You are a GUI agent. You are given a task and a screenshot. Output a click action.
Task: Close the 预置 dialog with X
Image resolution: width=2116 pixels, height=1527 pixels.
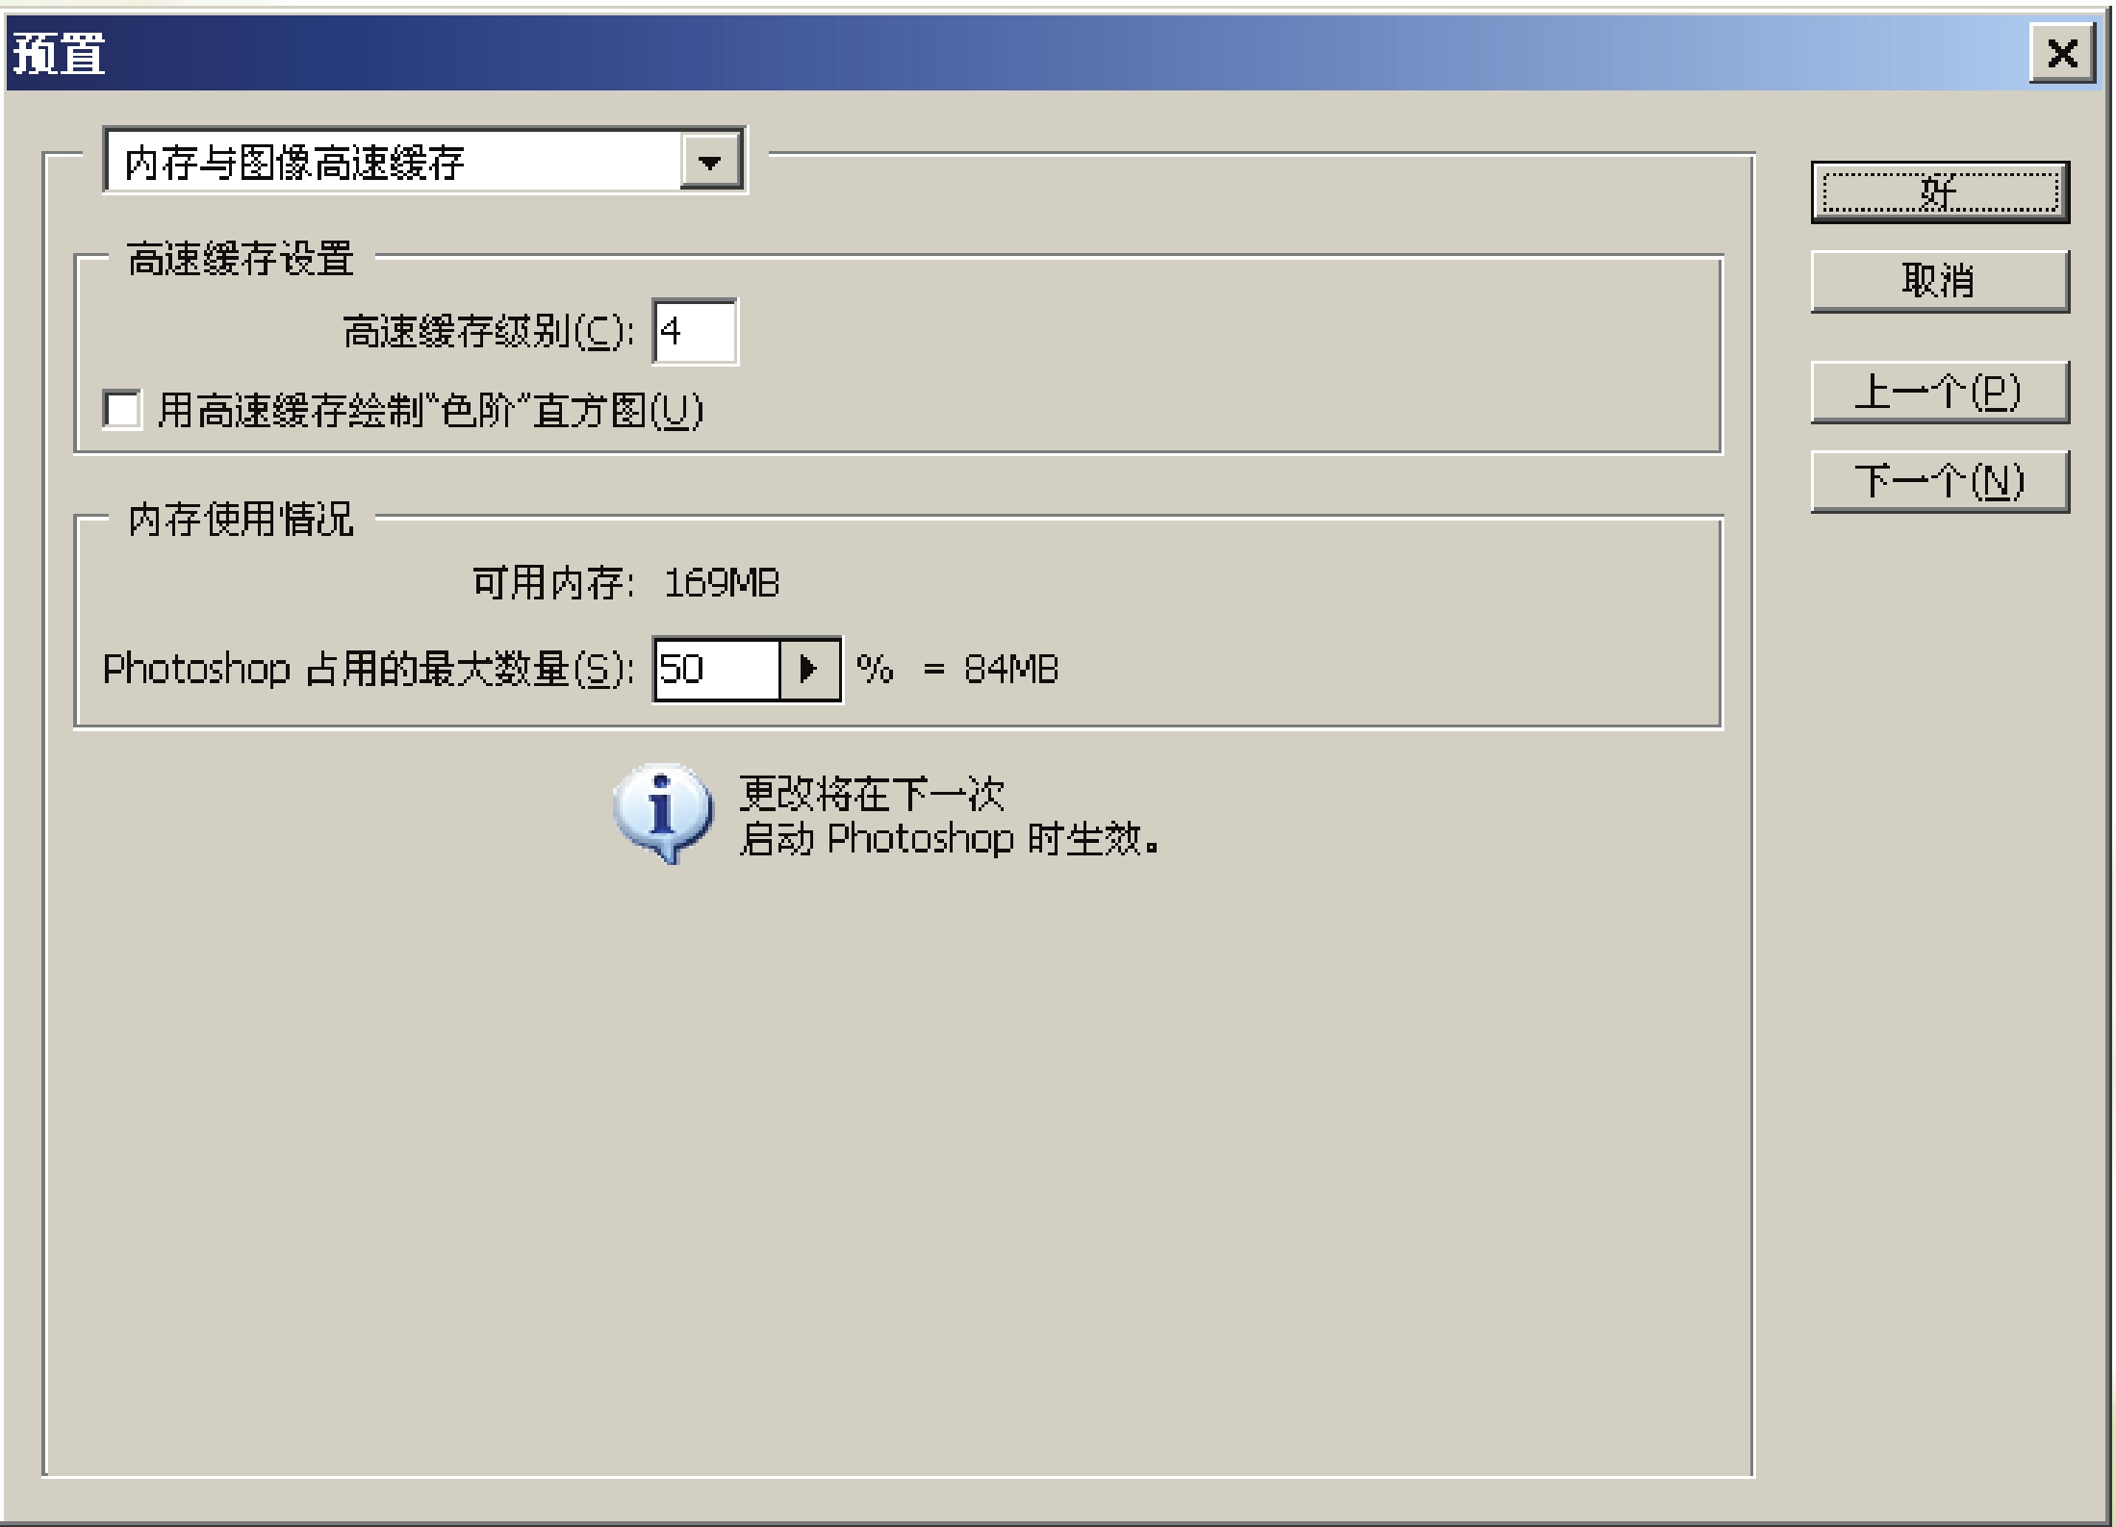2062,53
